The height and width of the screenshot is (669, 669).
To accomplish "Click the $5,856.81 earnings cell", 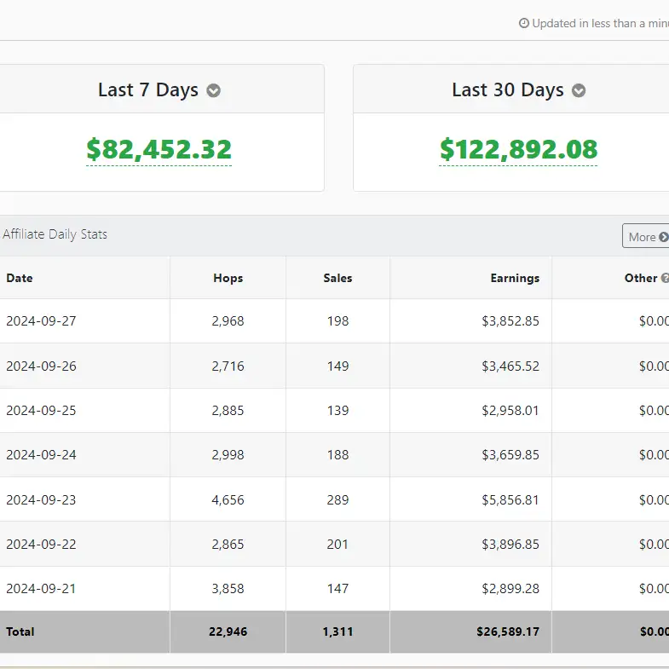I will click(510, 499).
